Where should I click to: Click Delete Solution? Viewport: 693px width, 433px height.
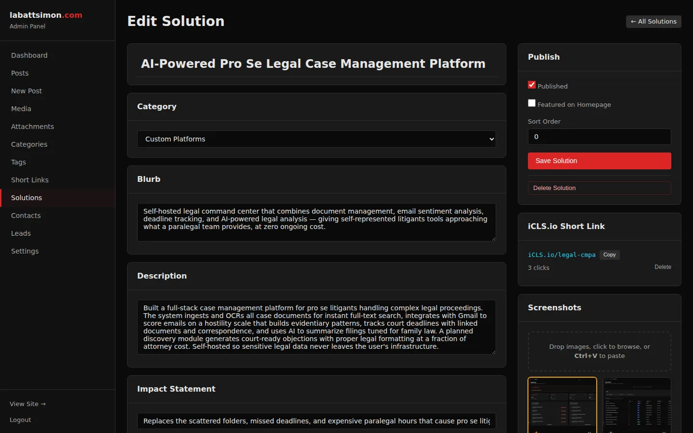tap(599, 188)
